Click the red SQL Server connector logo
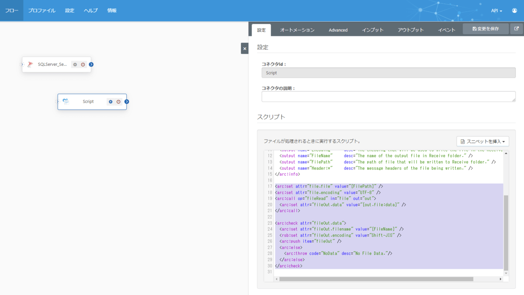This screenshot has height=295, width=524. coord(30,65)
